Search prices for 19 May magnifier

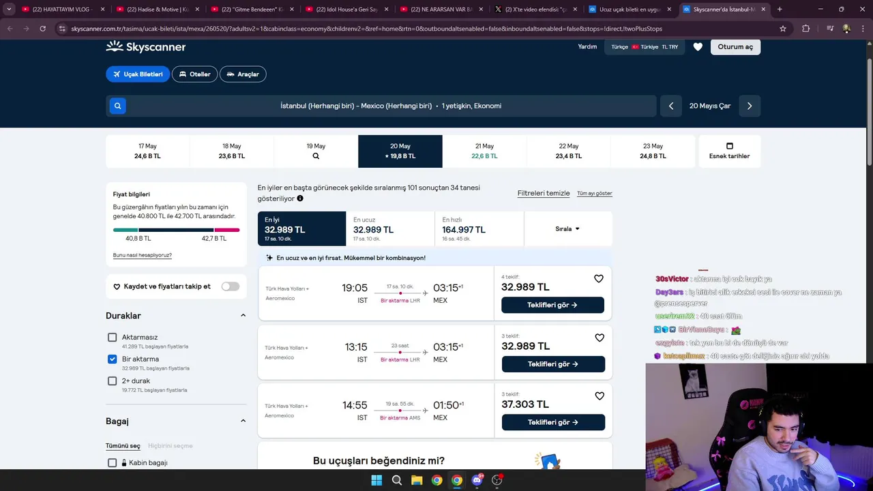pos(316,156)
